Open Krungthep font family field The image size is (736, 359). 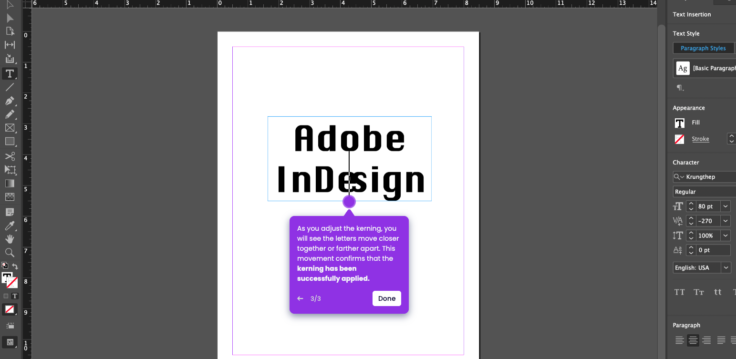[x=705, y=177]
